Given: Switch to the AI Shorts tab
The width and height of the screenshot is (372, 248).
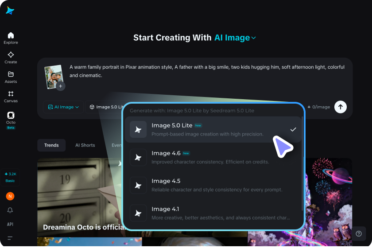Looking at the screenshot, I should point(85,145).
